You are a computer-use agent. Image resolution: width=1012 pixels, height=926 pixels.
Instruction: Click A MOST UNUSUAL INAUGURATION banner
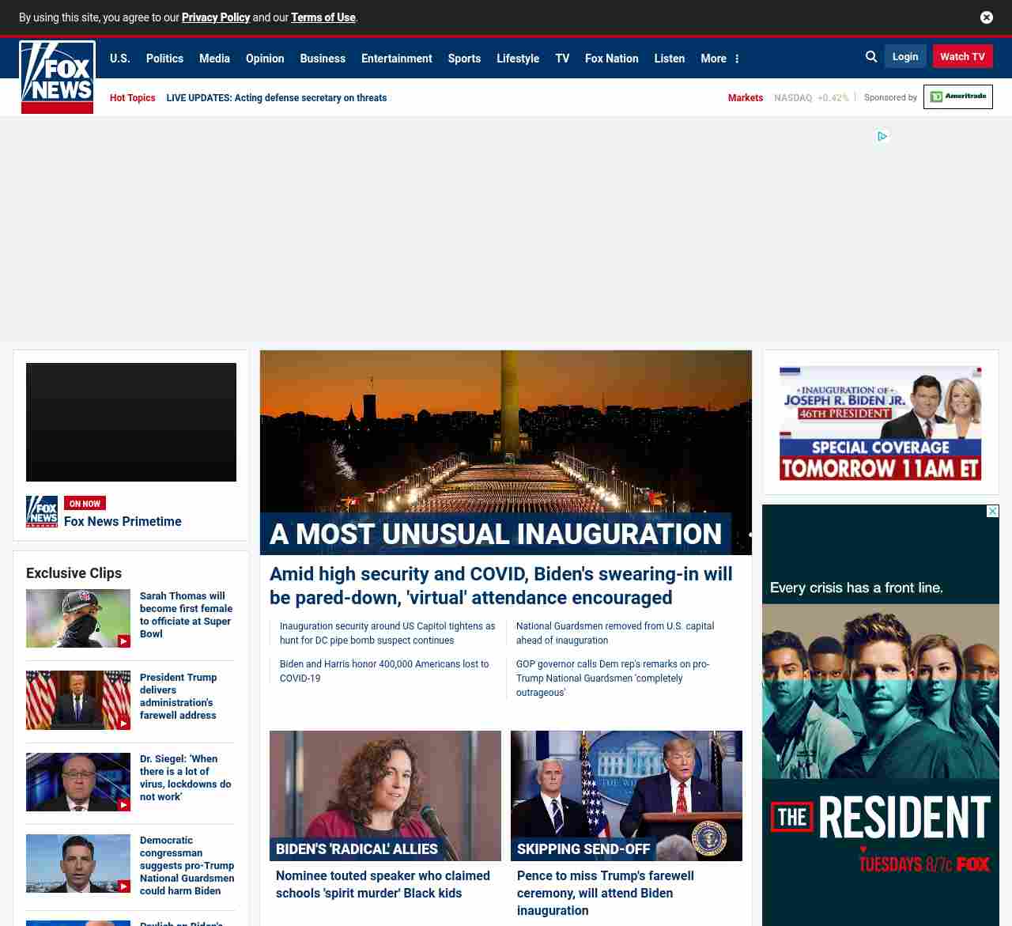(496, 534)
